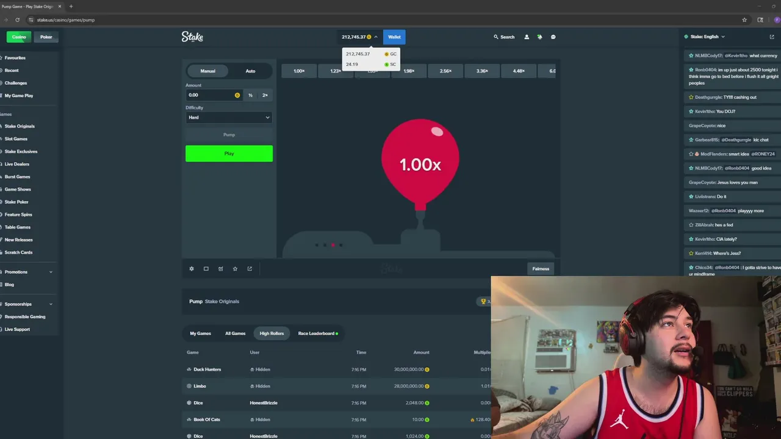781x439 pixels.
Task: Open My Game Play in sidebar
Action: pos(19,96)
